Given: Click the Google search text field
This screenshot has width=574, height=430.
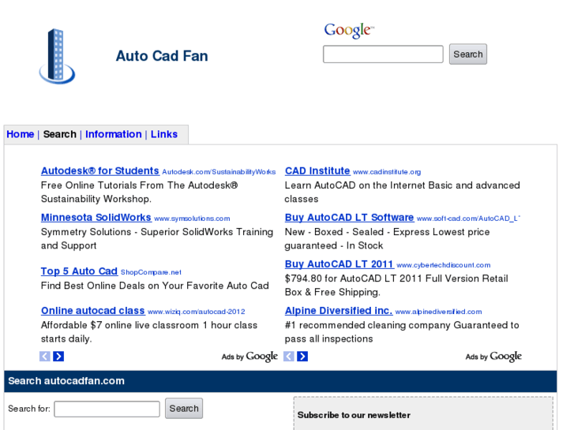Looking at the screenshot, I should [383, 54].
